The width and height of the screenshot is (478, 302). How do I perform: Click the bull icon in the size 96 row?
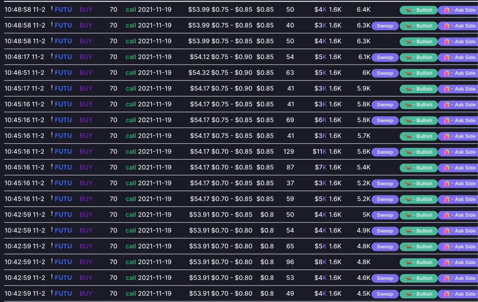(x=408, y=262)
